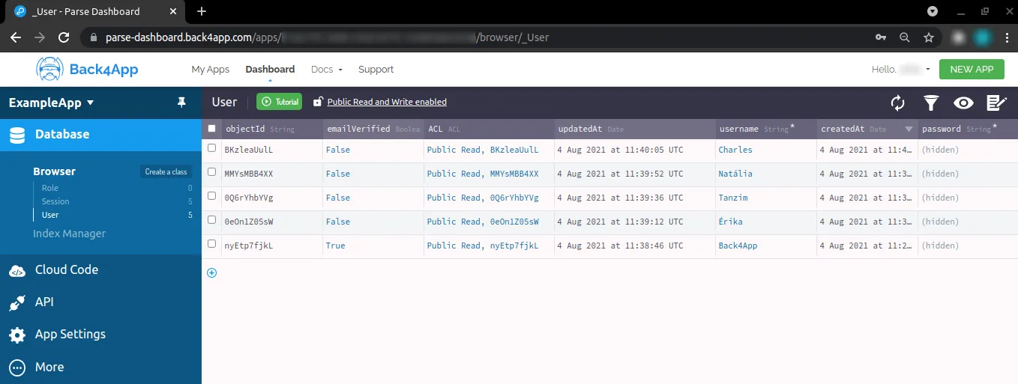Check the 0eOn1Z05sW row checkbox
Screen dimensions: 1018x384
click(211, 220)
